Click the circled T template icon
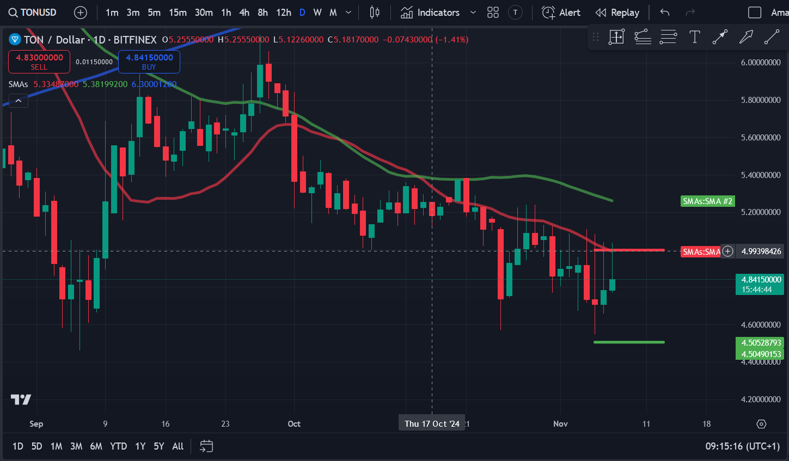The height and width of the screenshot is (461, 789). tap(515, 13)
